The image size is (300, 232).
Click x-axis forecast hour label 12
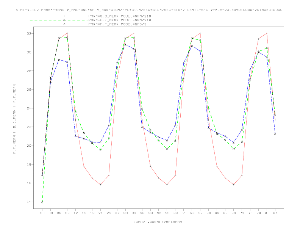(x=76, y=213)
